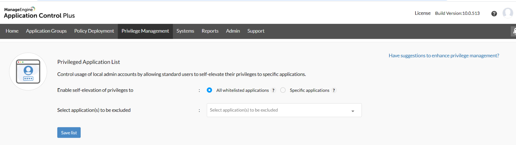This screenshot has width=516, height=145.
Task: Go to the Policy Deployment tab
Action: click(x=94, y=31)
